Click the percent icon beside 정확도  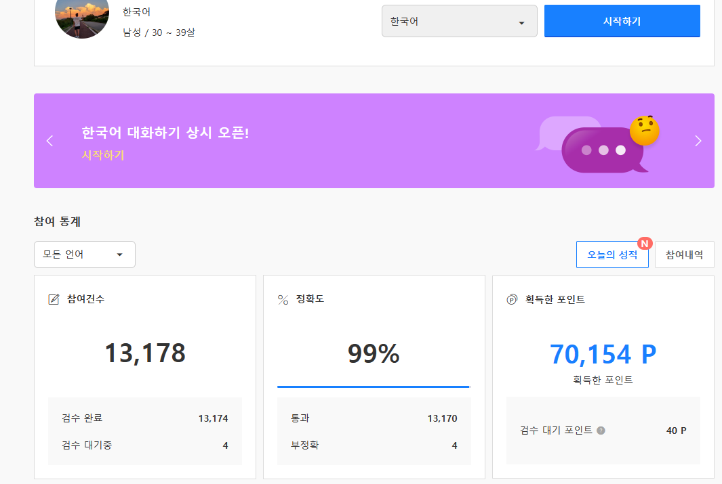point(283,300)
